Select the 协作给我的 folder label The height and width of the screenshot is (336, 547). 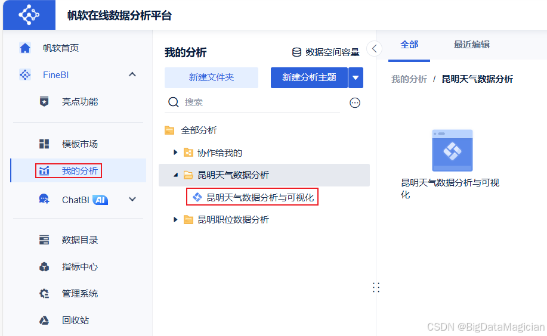pyautogui.click(x=220, y=153)
